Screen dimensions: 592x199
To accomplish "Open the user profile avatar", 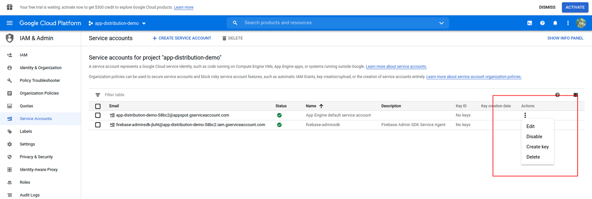I will point(581,23).
